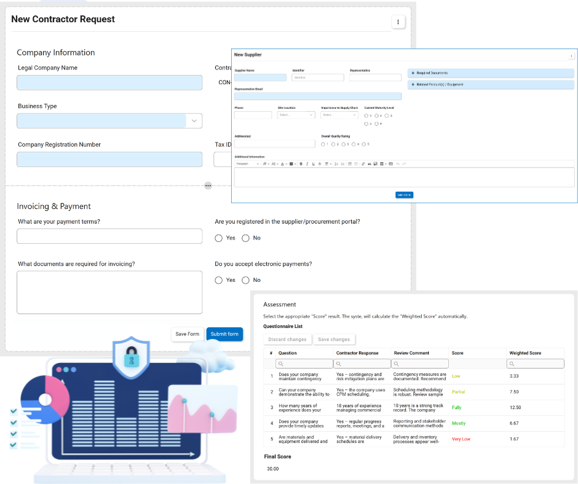The height and width of the screenshot is (484, 578).
Task: Click the underline icon in editor toolbar
Action: (313, 164)
